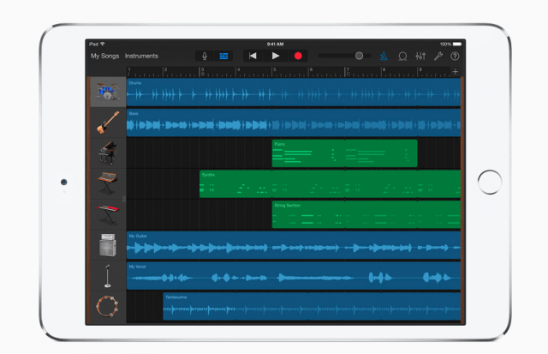This screenshot has width=548, height=354.
Task: Click bar 9 on the ruler
Action: coord(420,71)
